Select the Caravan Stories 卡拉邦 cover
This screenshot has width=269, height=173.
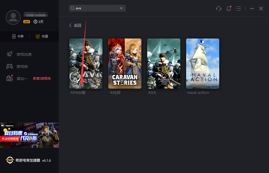tap(125, 64)
